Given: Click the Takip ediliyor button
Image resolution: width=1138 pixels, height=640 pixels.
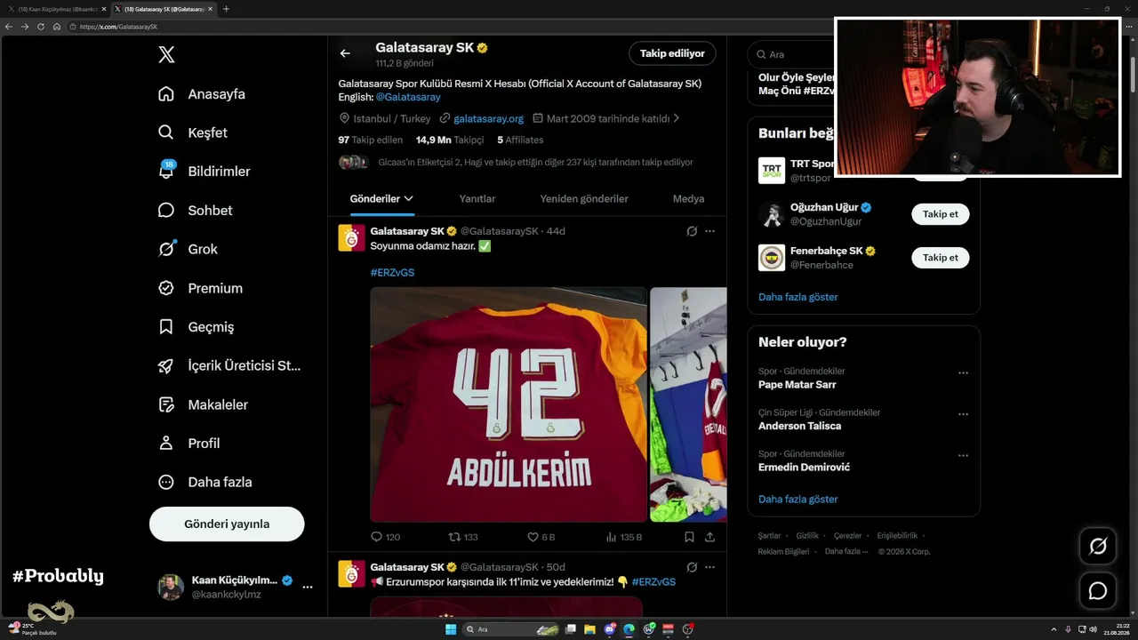Looking at the screenshot, I should point(672,53).
